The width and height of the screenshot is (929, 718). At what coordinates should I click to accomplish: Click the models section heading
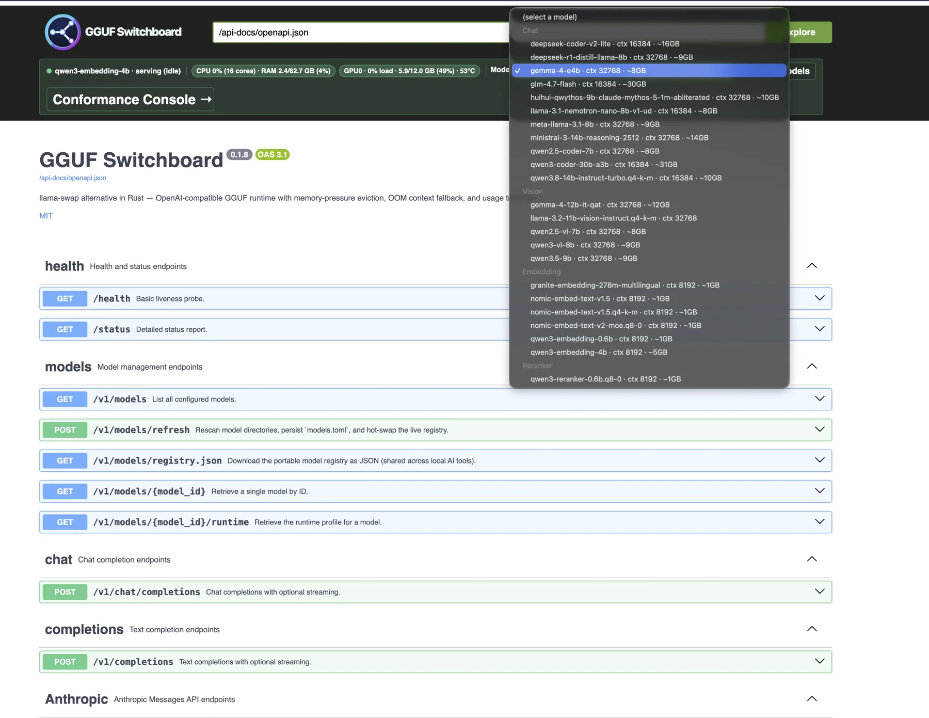[68, 367]
